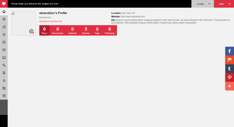Select the Discoveries tab
This screenshot has width=234, height=127.
[x=58, y=30]
